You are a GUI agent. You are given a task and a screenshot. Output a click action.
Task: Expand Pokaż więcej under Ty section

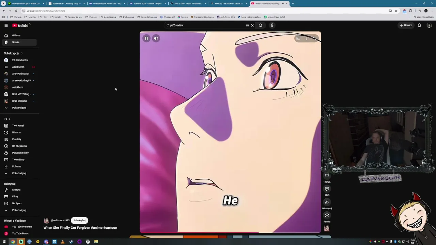click(x=19, y=173)
